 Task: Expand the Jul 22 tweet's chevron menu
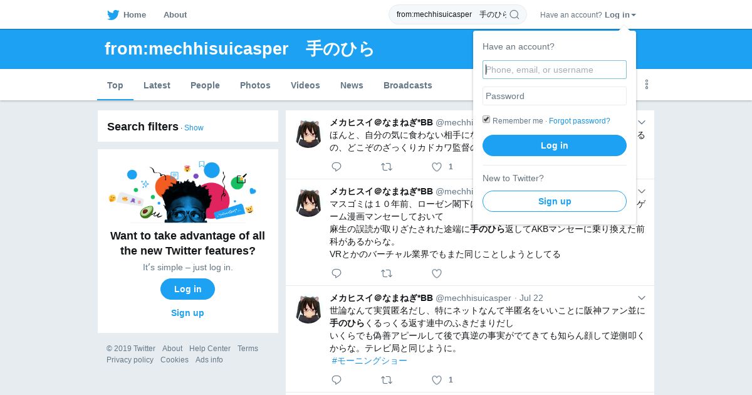click(642, 298)
